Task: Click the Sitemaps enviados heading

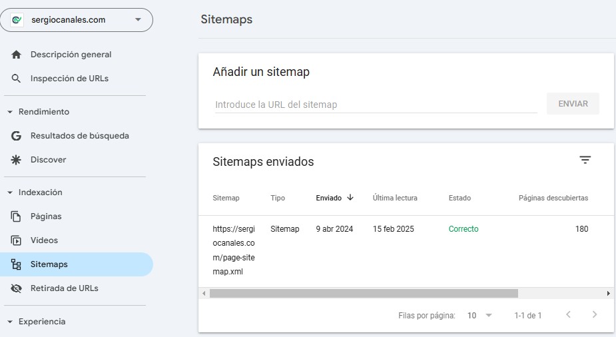Action: point(263,162)
